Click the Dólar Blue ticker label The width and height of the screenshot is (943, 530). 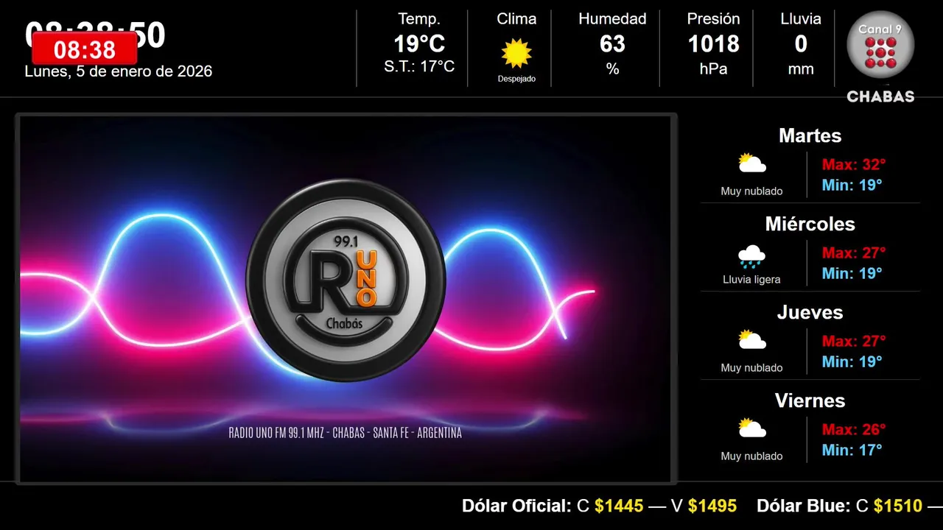pos(804,506)
